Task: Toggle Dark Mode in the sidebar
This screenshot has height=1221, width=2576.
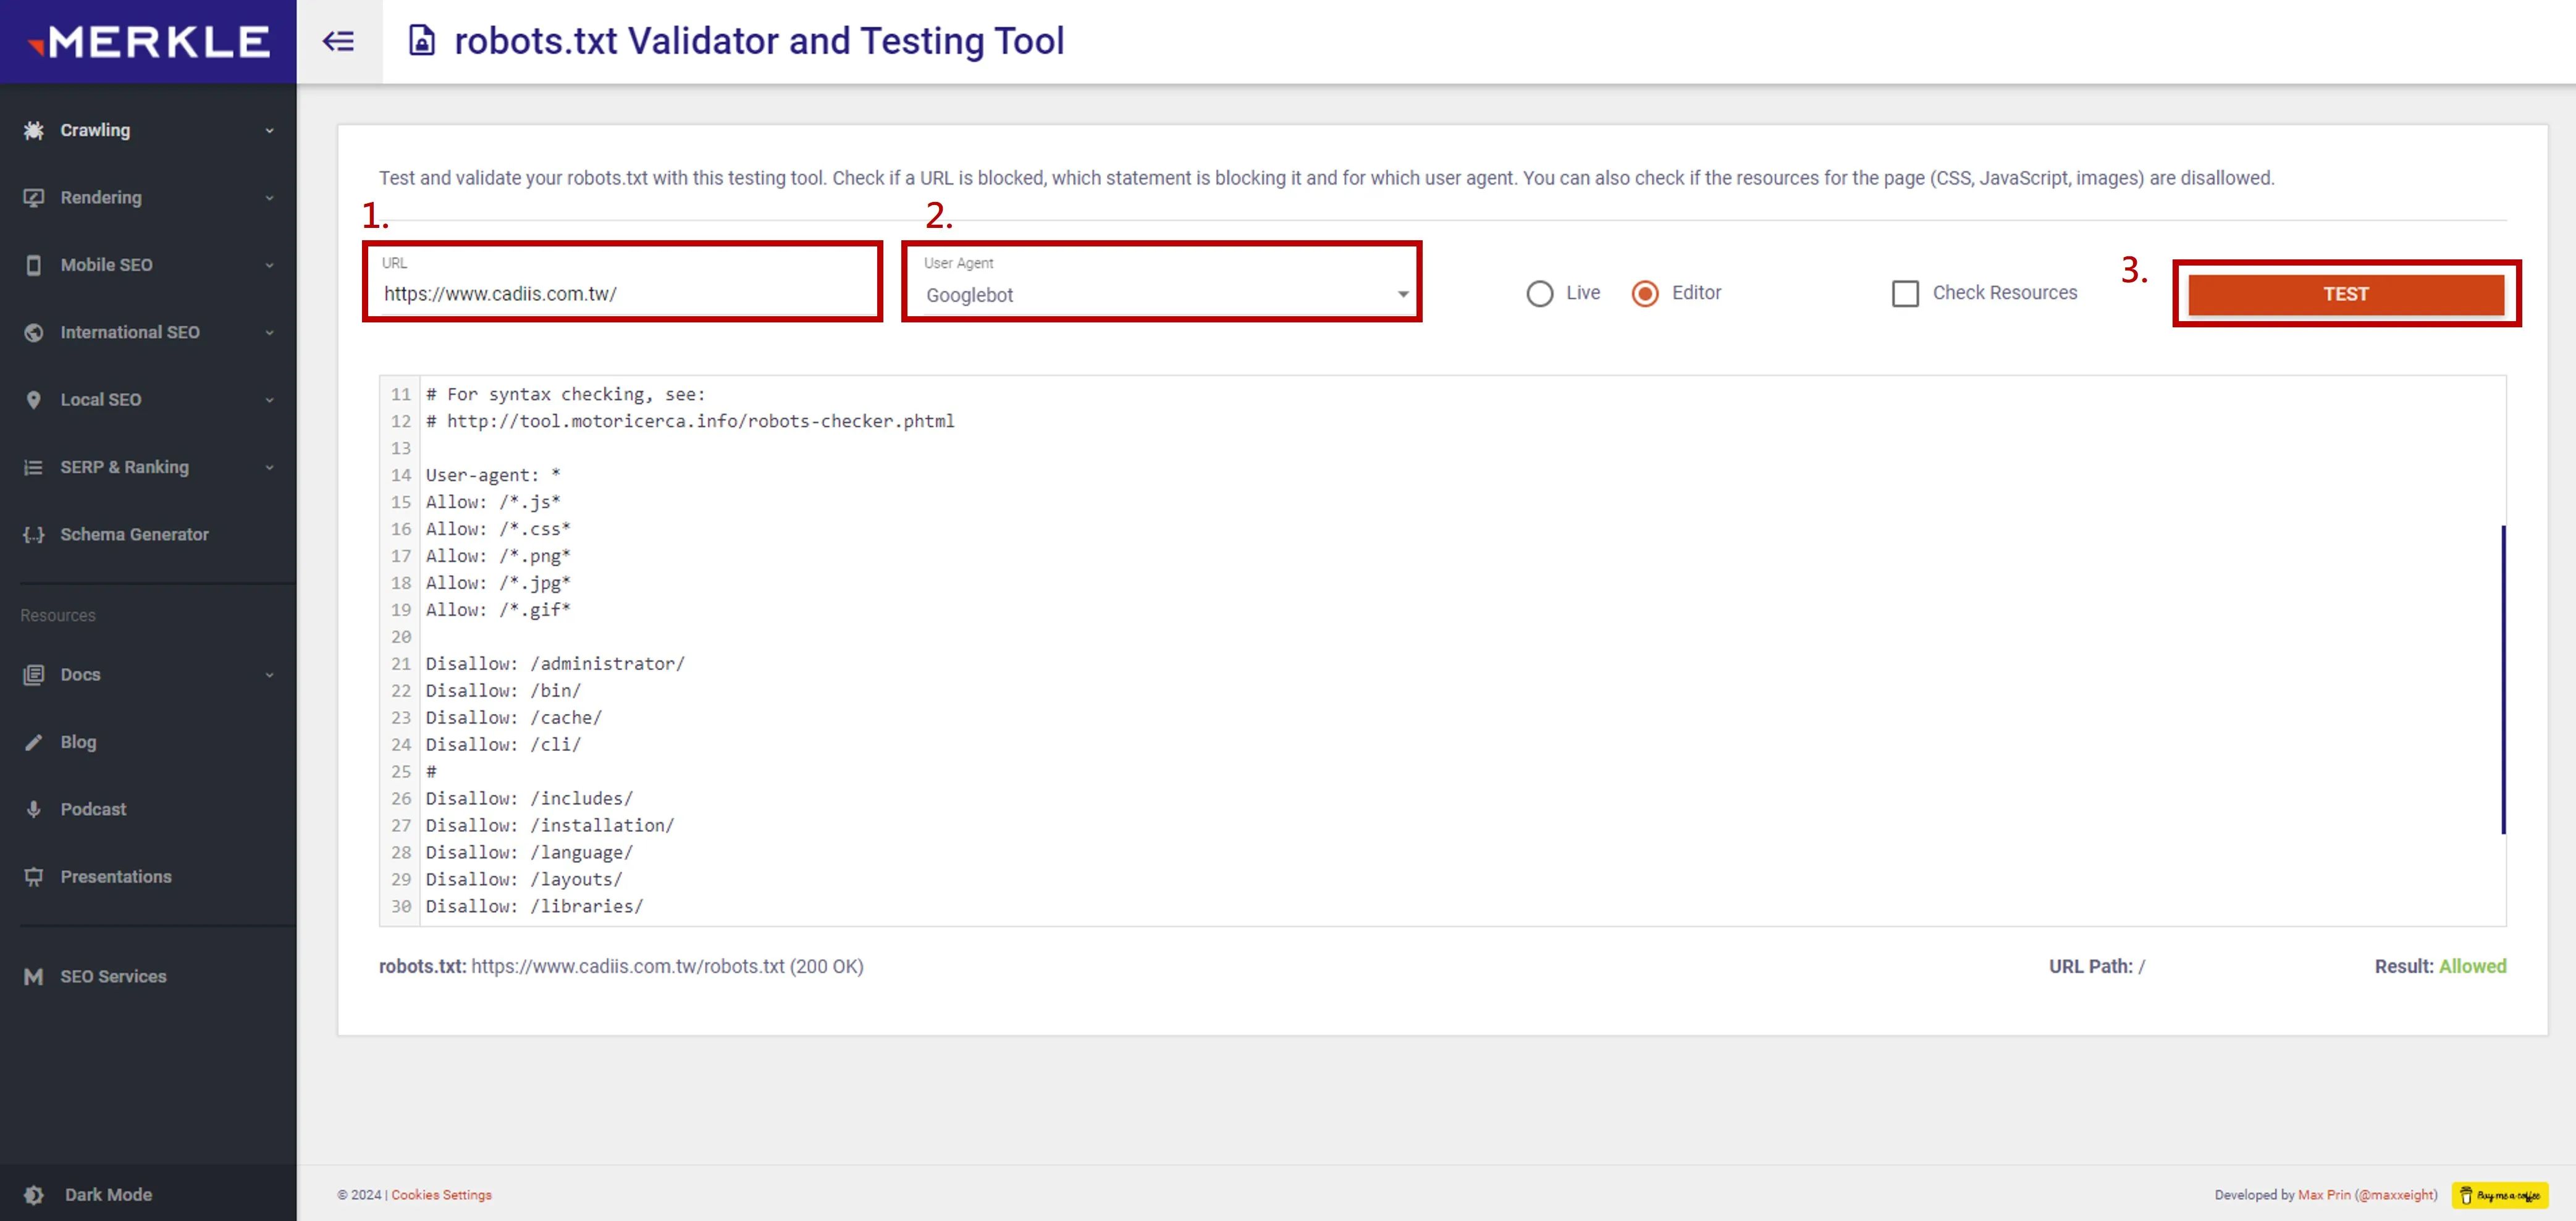Action: (x=108, y=1194)
